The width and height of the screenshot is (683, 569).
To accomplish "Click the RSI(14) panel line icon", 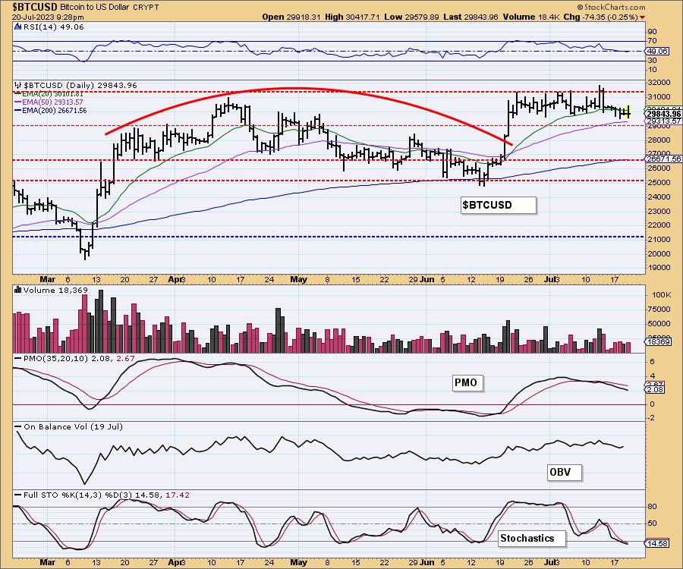I will pos(17,27).
